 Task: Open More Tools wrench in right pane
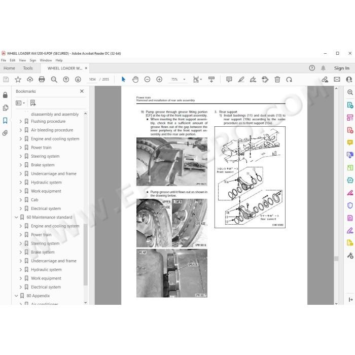click(x=350, y=256)
